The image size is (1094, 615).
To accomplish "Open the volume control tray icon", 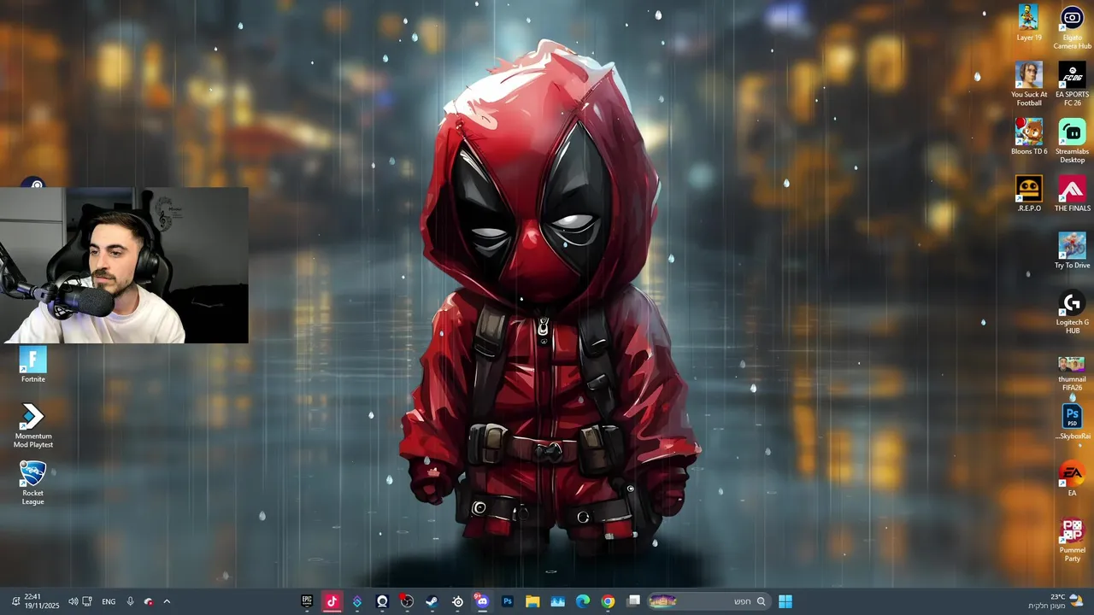I will point(73,601).
